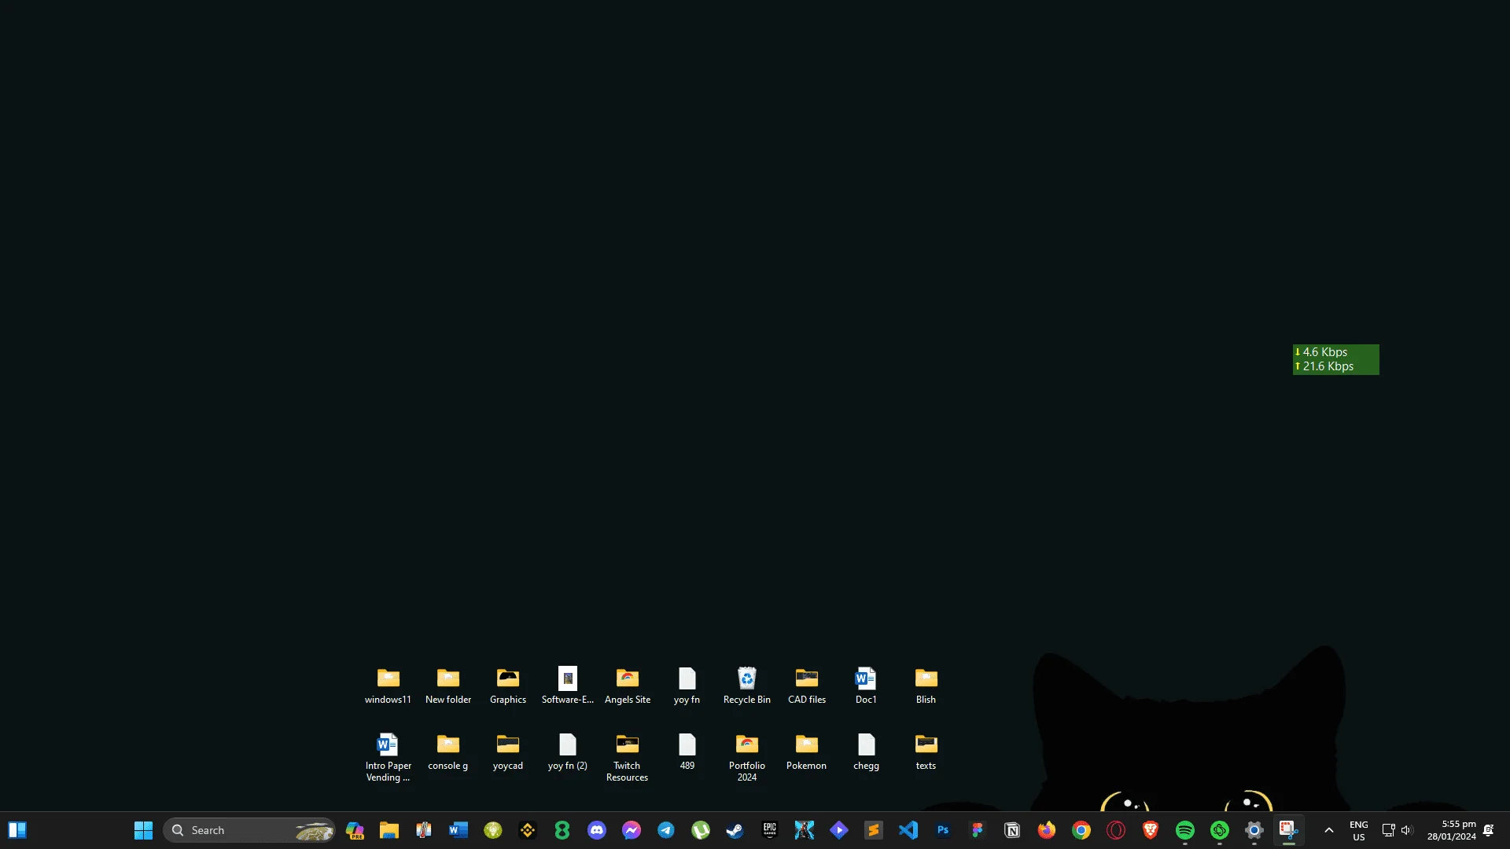Select the yoy fn file
The height and width of the screenshot is (849, 1510).
(687, 685)
